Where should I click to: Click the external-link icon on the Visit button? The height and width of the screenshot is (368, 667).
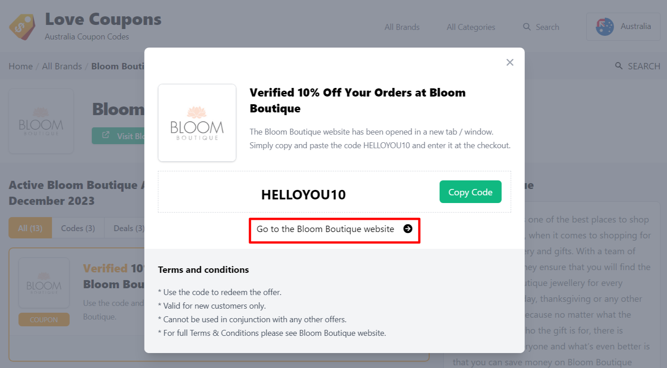coord(106,135)
